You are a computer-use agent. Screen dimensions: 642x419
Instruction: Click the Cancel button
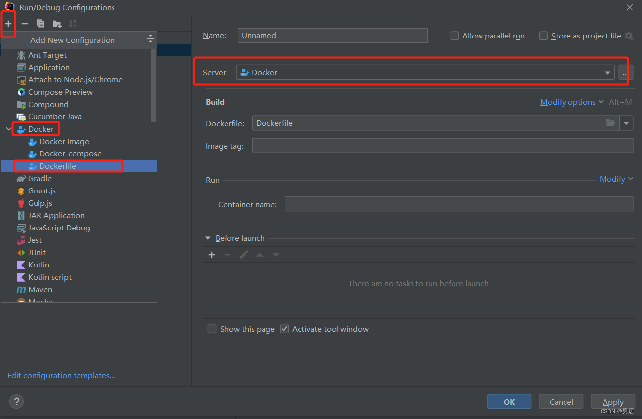coord(561,402)
